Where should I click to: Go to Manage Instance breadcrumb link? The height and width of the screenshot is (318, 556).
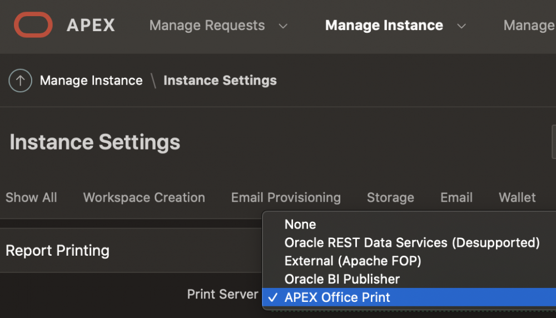click(91, 81)
